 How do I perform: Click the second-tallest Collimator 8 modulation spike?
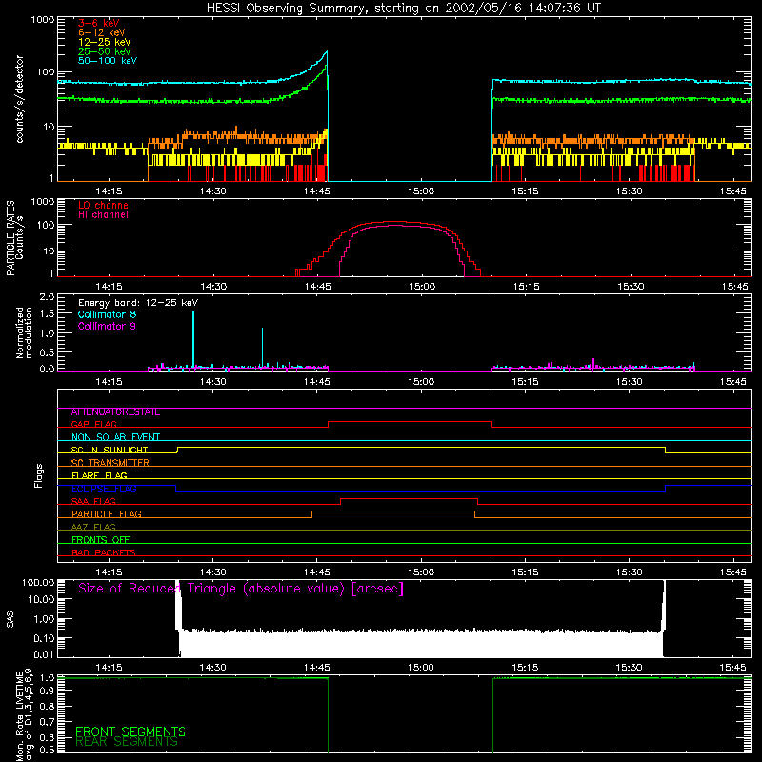[263, 347]
